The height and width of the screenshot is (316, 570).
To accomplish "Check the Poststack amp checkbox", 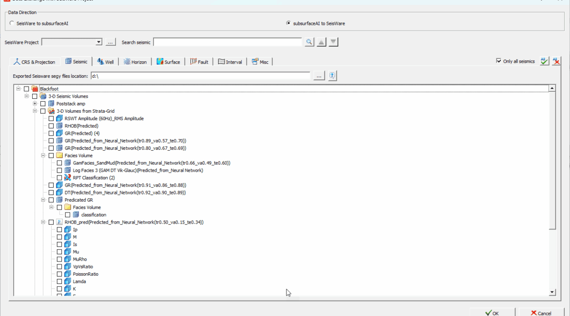I will [43, 104].
